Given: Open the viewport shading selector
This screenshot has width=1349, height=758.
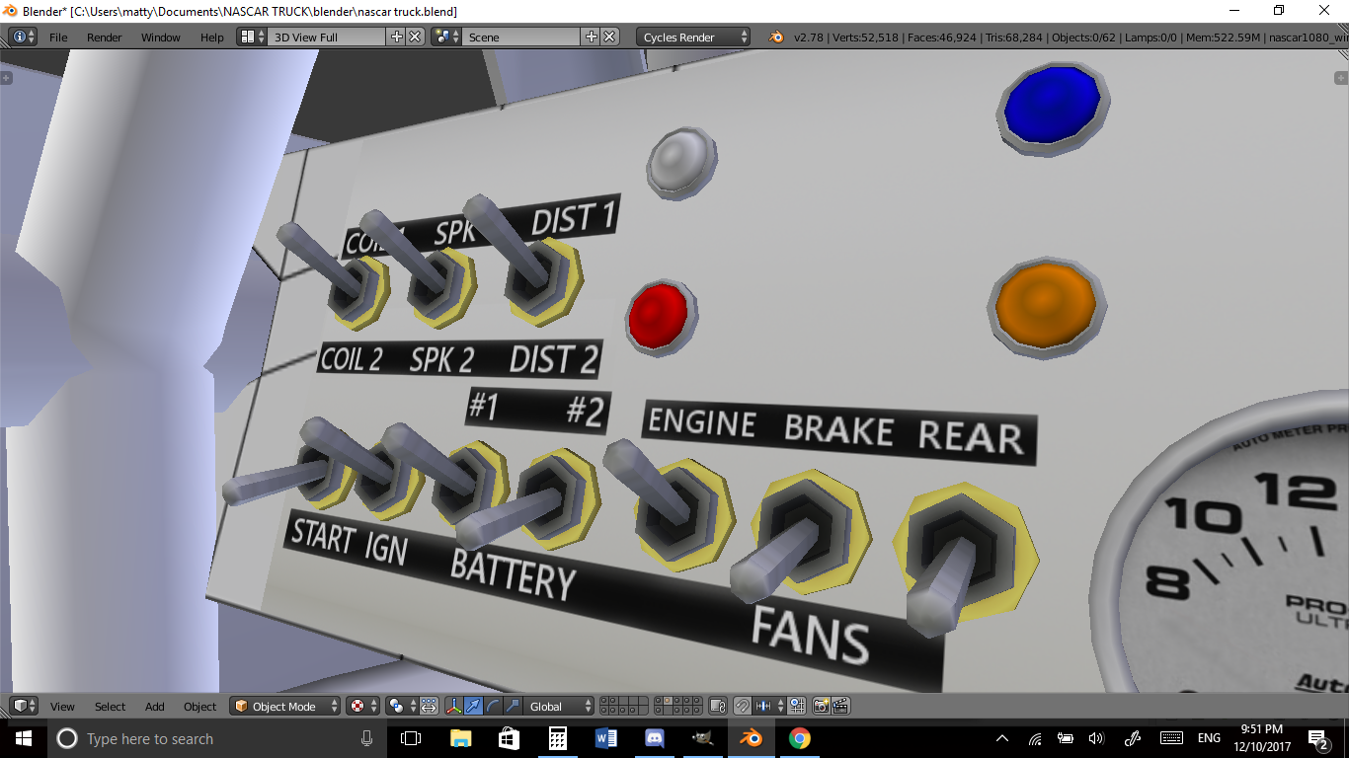Looking at the screenshot, I should pos(362,706).
